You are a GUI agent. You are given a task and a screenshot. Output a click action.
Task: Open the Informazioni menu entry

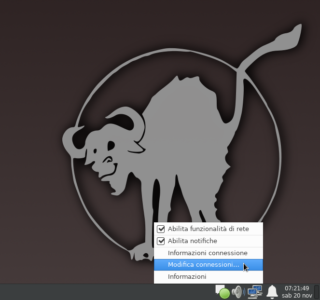click(x=209, y=277)
